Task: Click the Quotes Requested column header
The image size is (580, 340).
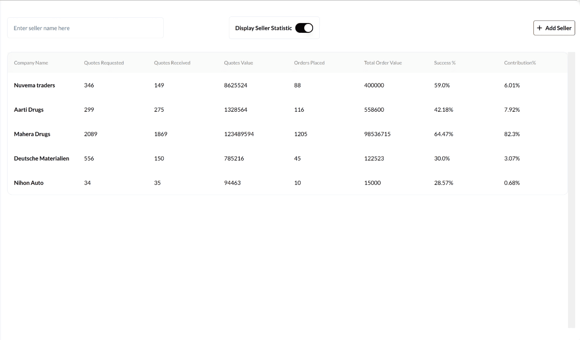Action: pos(104,63)
